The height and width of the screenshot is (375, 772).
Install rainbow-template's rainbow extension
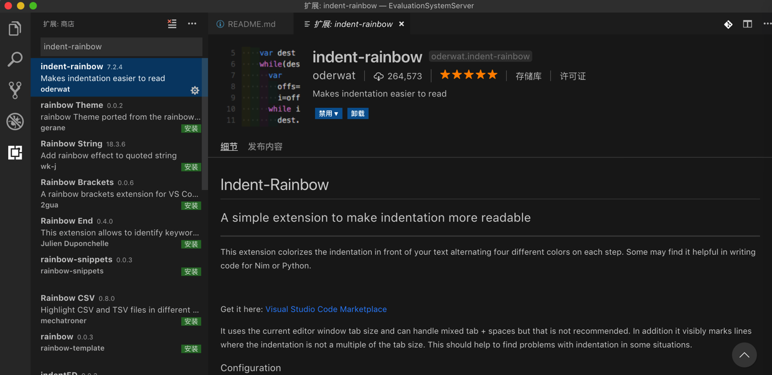point(191,349)
